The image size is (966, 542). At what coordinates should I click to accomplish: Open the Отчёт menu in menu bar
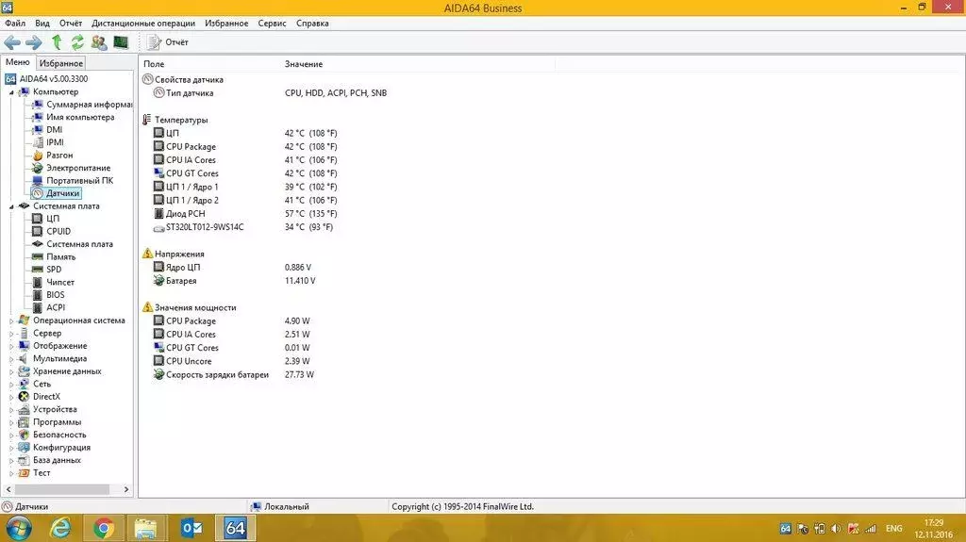tap(71, 24)
